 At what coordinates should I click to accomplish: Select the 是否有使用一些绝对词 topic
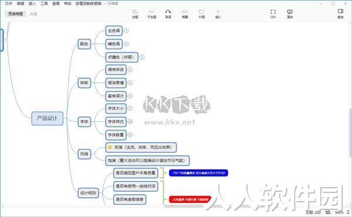coord(136,186)
